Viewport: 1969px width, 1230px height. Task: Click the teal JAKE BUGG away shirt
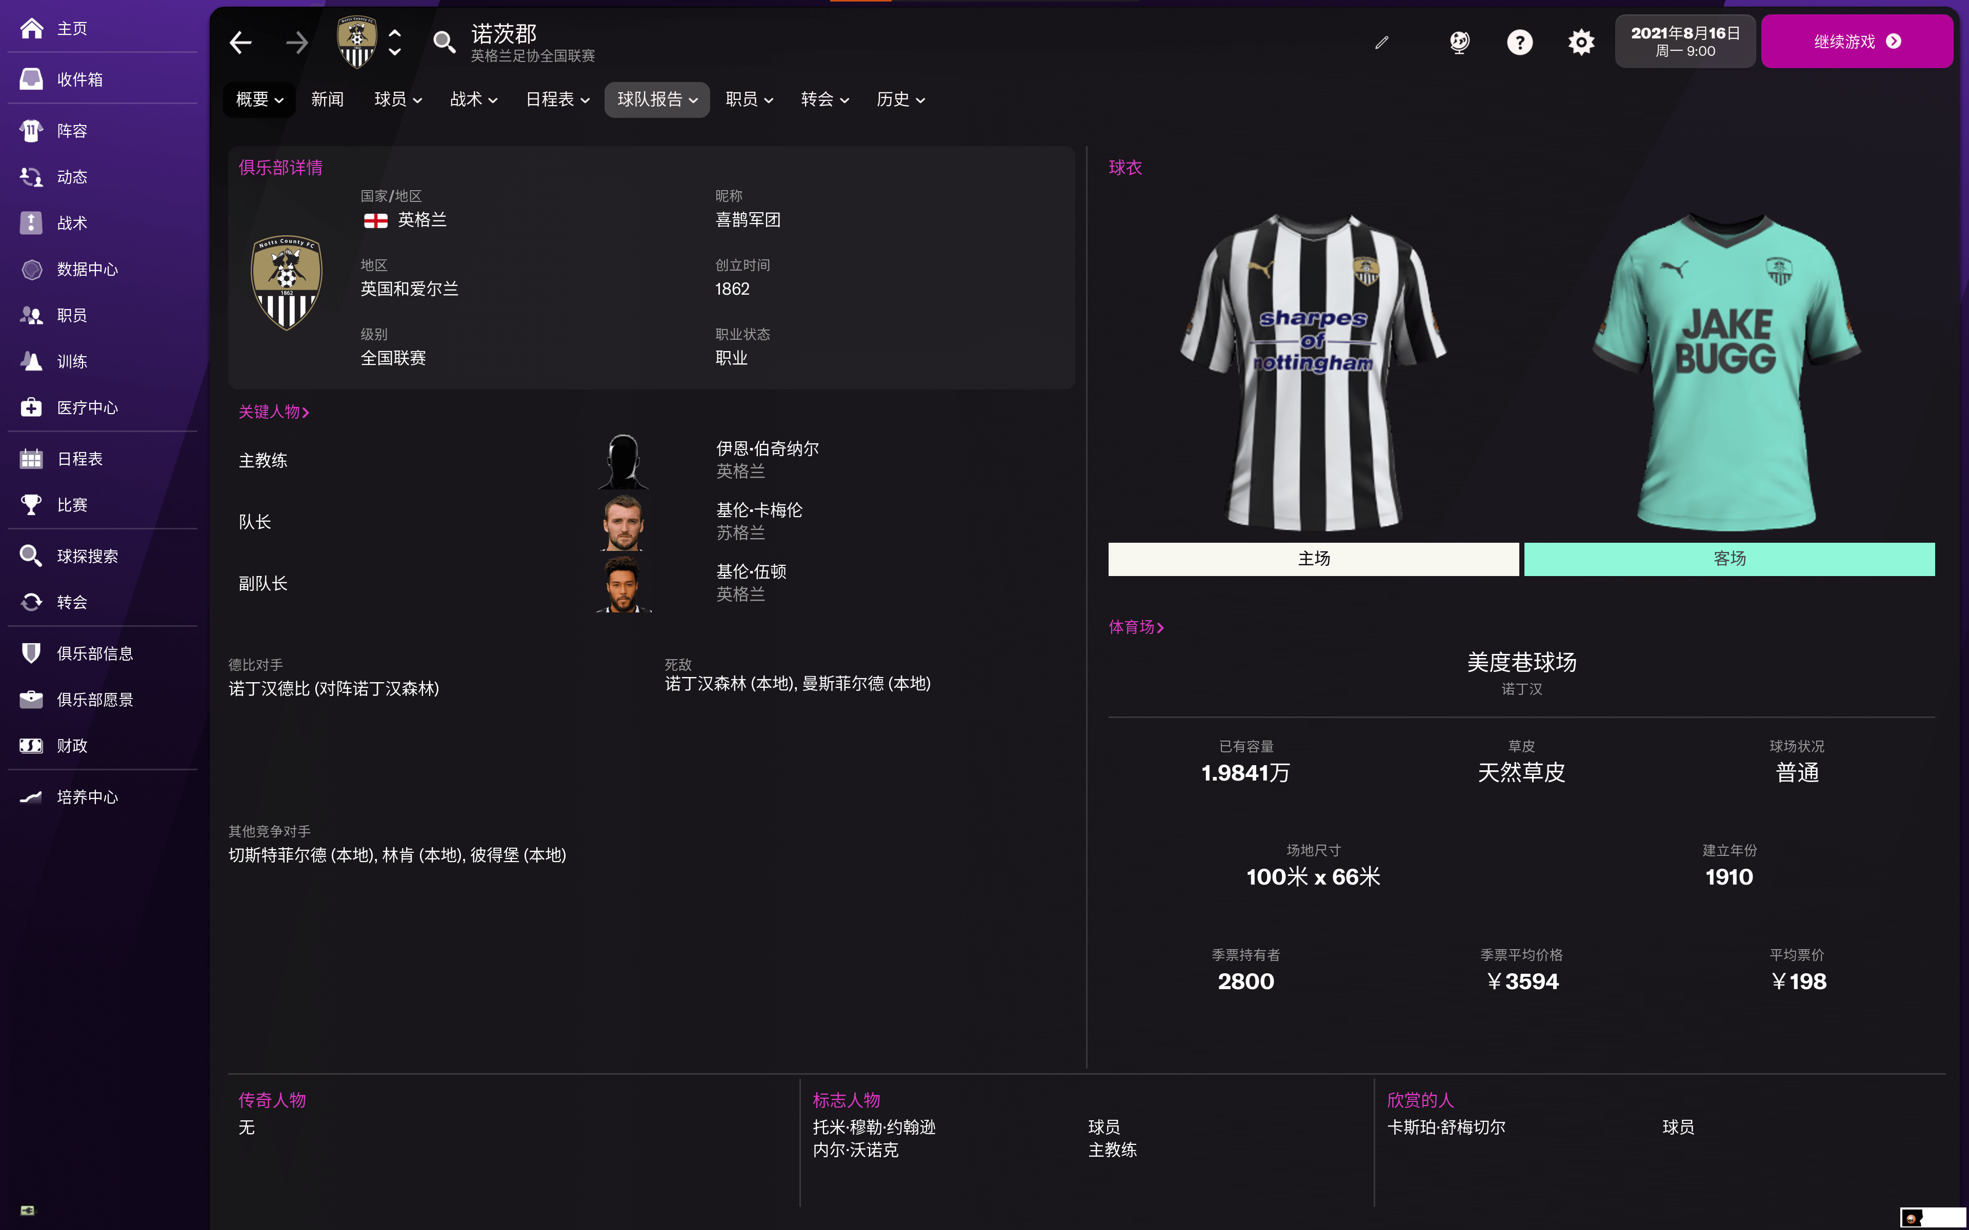click(x=1727, y=372)
